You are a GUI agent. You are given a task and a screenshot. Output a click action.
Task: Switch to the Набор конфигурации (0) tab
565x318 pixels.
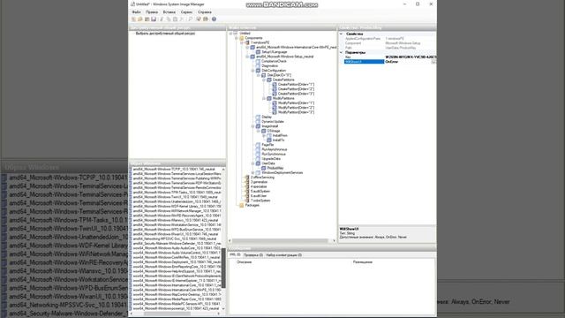[283, 255]
